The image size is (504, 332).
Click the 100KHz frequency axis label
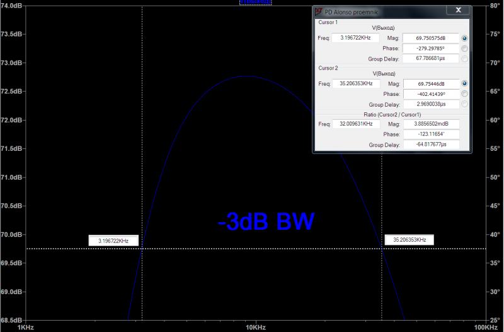(x=486, y=328)
